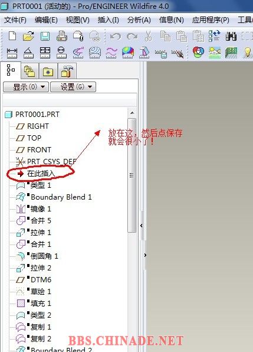Open the 显示(O) dropdown button

pyautogui.click(x=26, y=87)
